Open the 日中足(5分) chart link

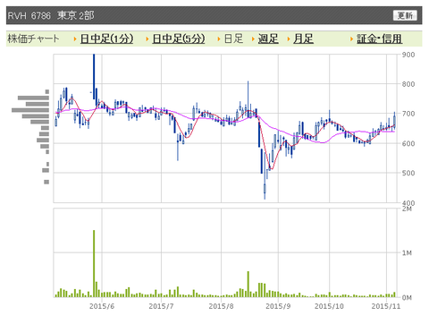click(179, 38)
